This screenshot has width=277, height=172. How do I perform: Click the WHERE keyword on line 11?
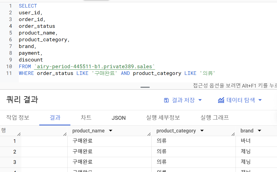[x=26, y=73]
